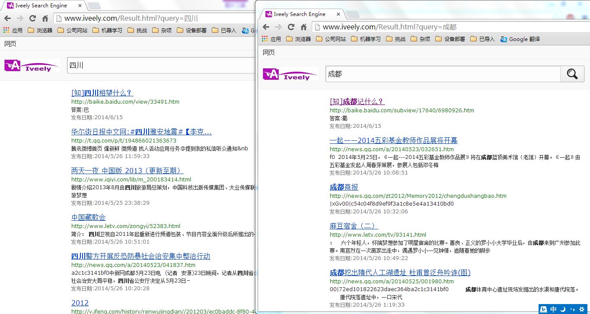Open 浏览器 bookmark folder in left window
This screenshot has height=314, width=590.
click(40, 31)
